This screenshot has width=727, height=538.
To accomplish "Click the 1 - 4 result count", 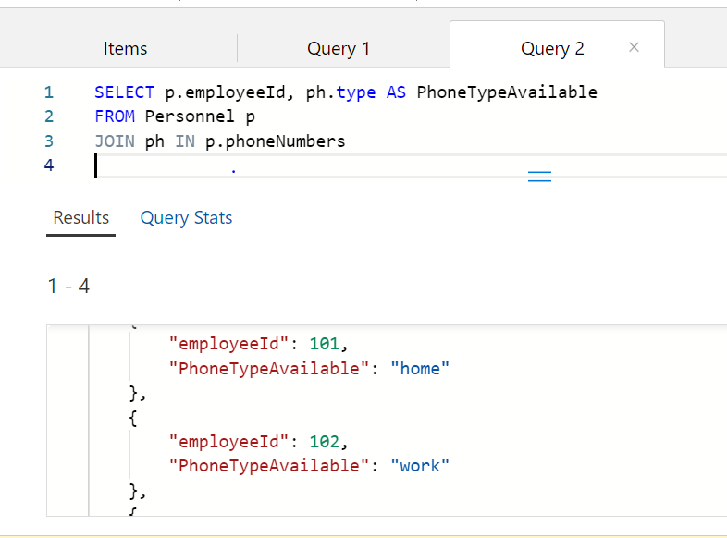I will pos(68,287).
